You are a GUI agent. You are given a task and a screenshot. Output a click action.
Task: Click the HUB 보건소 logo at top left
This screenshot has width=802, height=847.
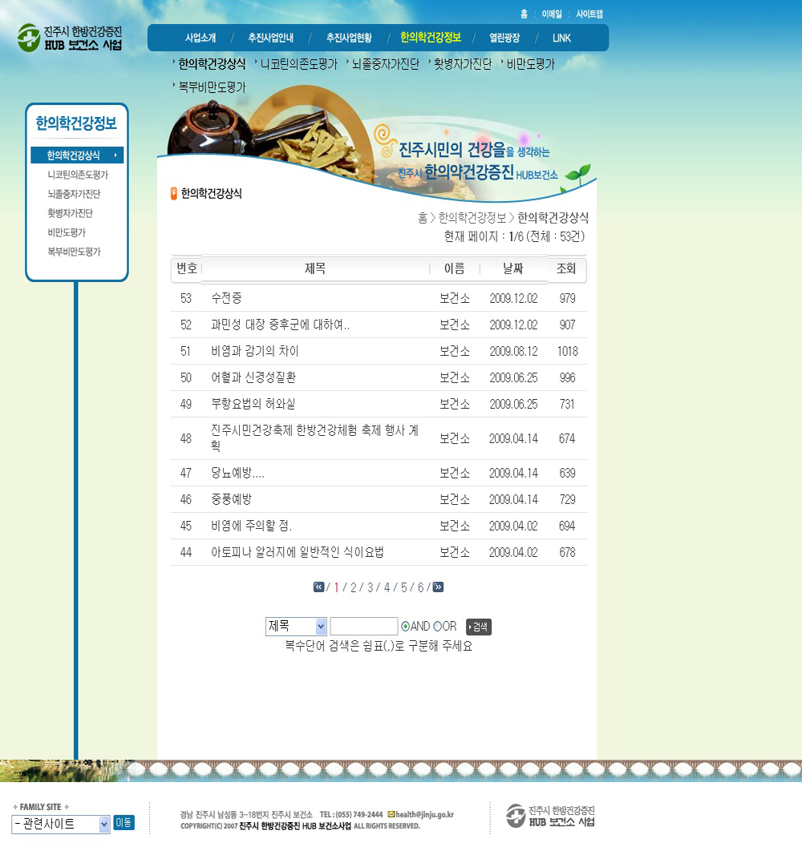click(70, 38)
